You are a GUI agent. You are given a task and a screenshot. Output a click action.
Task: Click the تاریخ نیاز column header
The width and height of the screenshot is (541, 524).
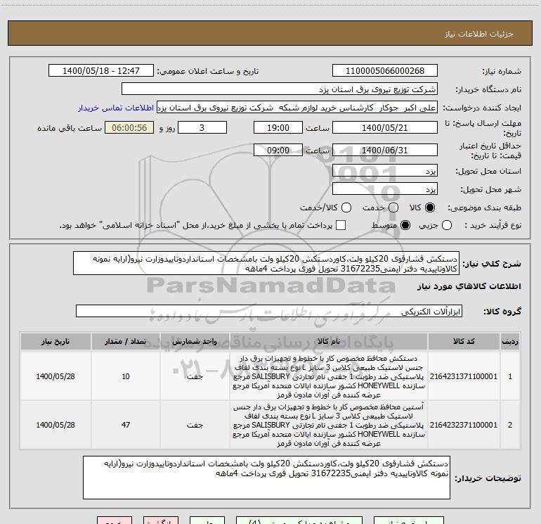[x=56, y=342]
